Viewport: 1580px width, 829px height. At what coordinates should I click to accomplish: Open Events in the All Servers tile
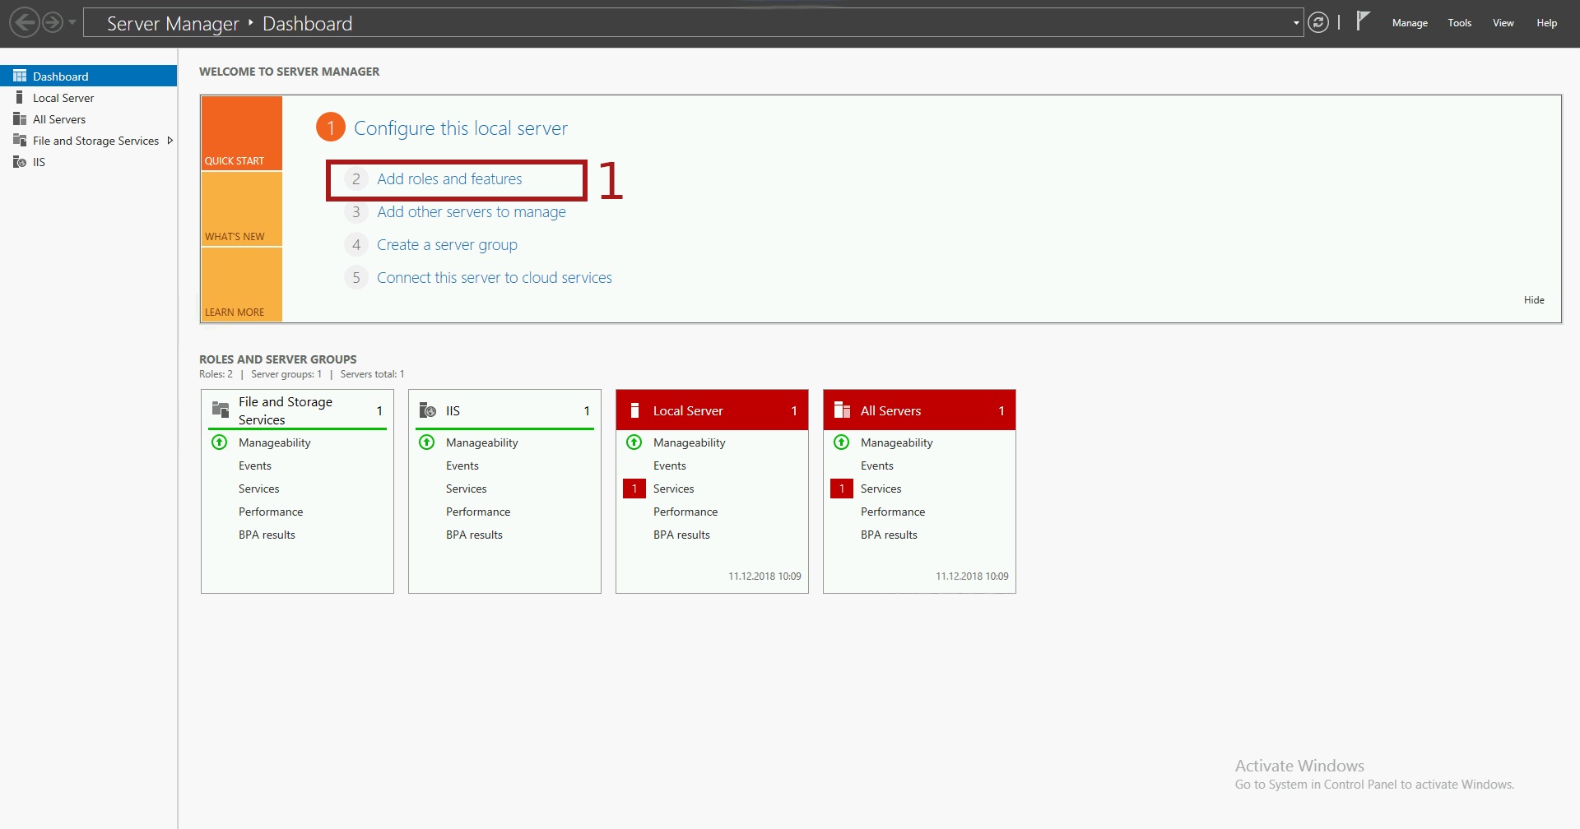(x=877, y=465)
